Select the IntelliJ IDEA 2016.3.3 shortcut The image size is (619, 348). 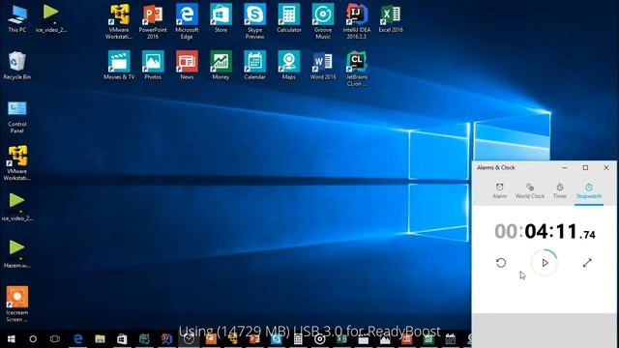click(357, 21)
